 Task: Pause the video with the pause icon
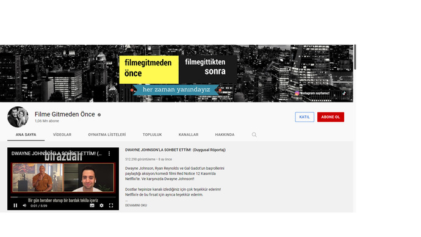(x=15, y=206)
